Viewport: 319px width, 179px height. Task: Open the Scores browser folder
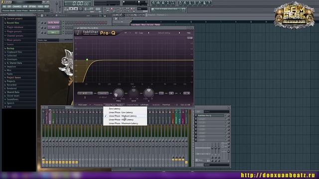[x=10, y=44]
